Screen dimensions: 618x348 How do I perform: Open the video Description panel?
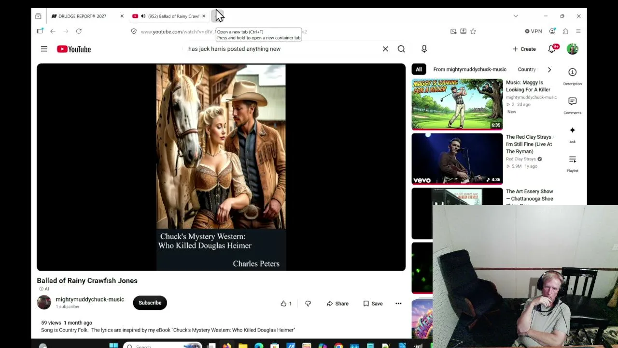click(x=572, y=76)
